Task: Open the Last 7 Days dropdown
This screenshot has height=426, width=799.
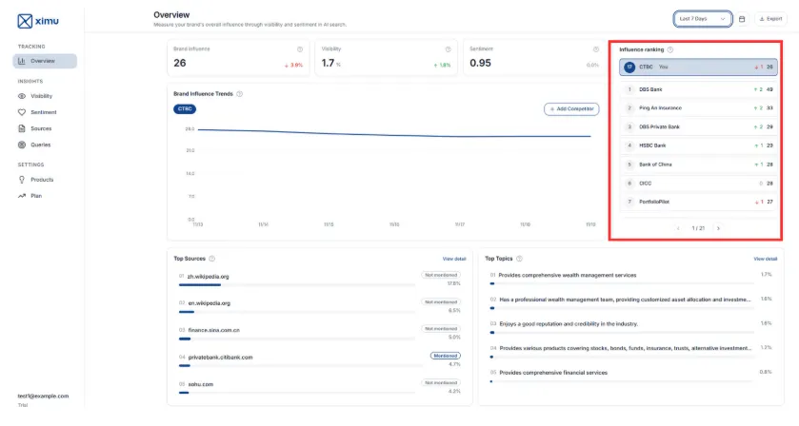Action: click(703, 18)
